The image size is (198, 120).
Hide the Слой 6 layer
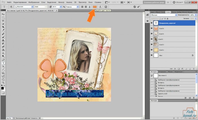[x=152, y=28]
